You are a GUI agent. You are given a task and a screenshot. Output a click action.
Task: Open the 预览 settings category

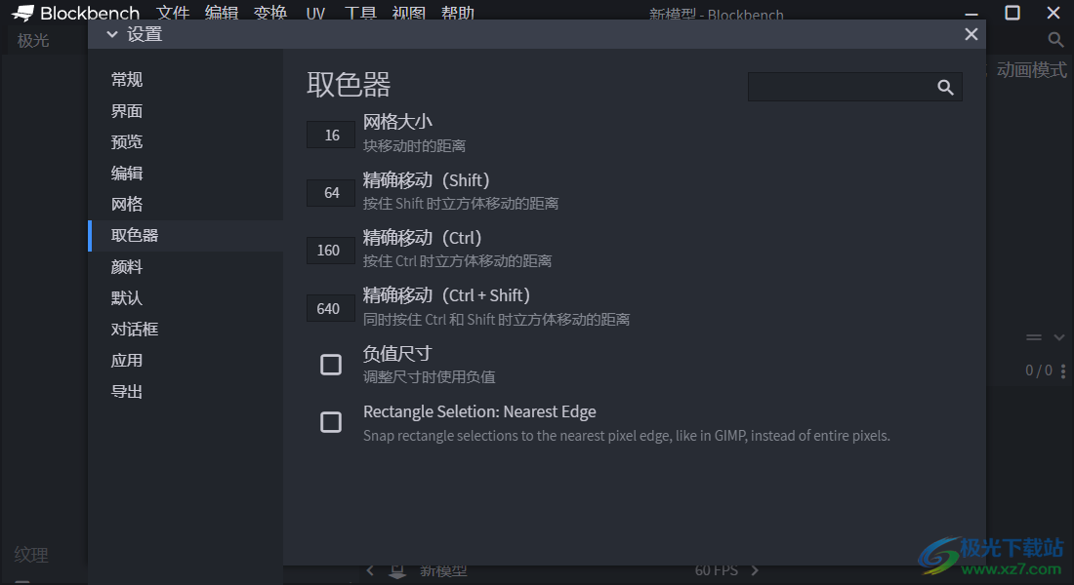185,141
